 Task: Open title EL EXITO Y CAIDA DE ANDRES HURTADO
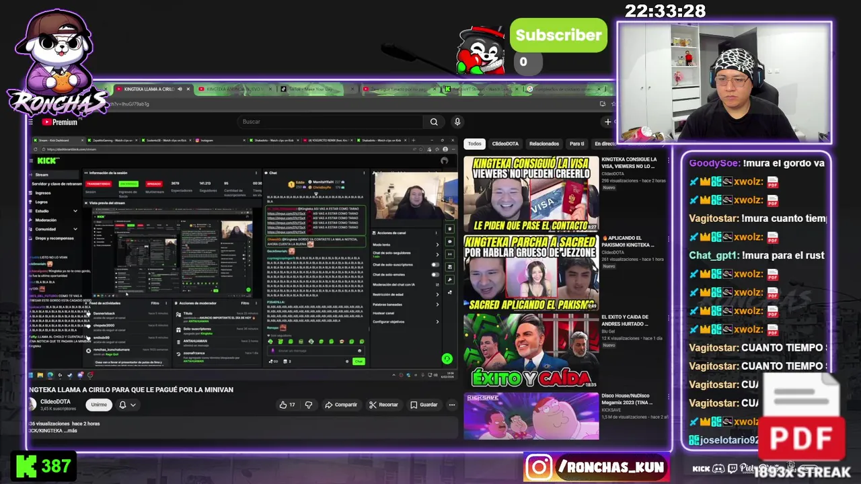pyautogui.click(x=625, y=320)
